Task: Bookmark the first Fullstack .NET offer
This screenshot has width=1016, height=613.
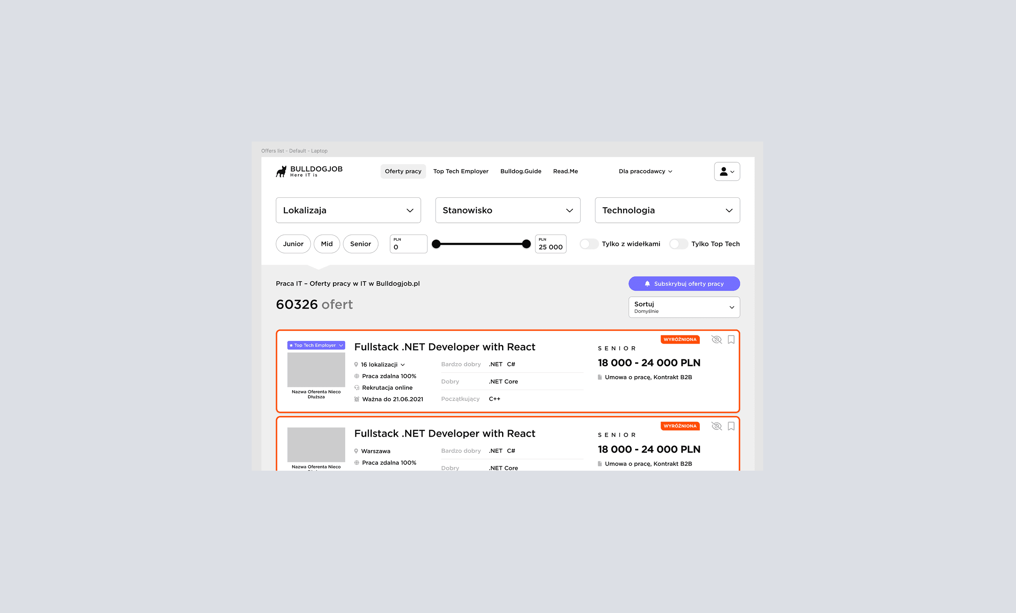Action: 731,339
